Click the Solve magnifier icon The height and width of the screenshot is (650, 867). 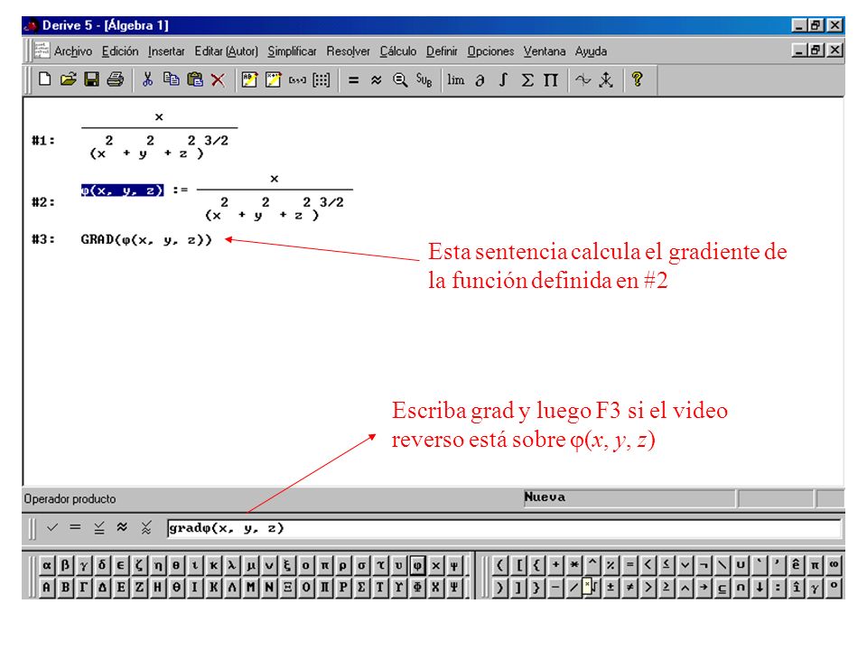(400, 79)
